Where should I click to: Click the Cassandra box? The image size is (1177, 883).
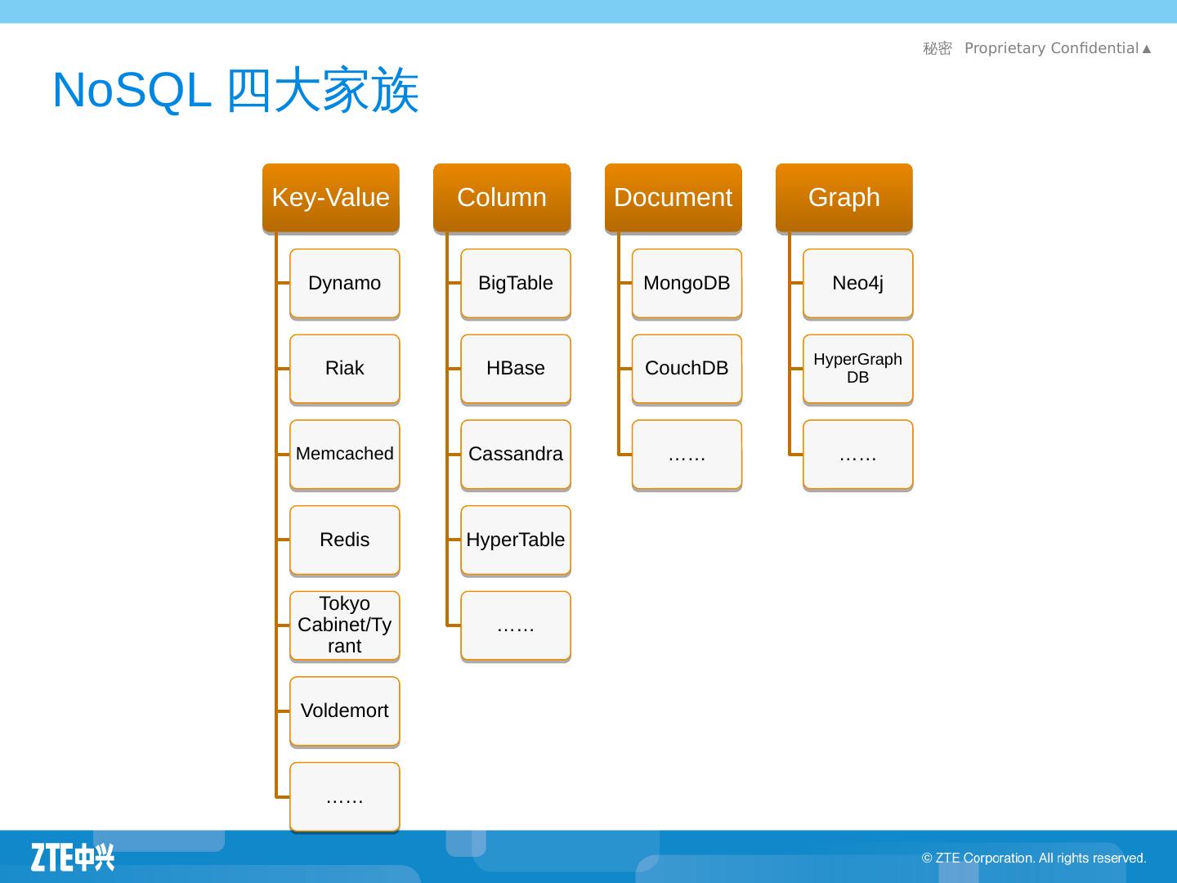(x=516, y=455)
